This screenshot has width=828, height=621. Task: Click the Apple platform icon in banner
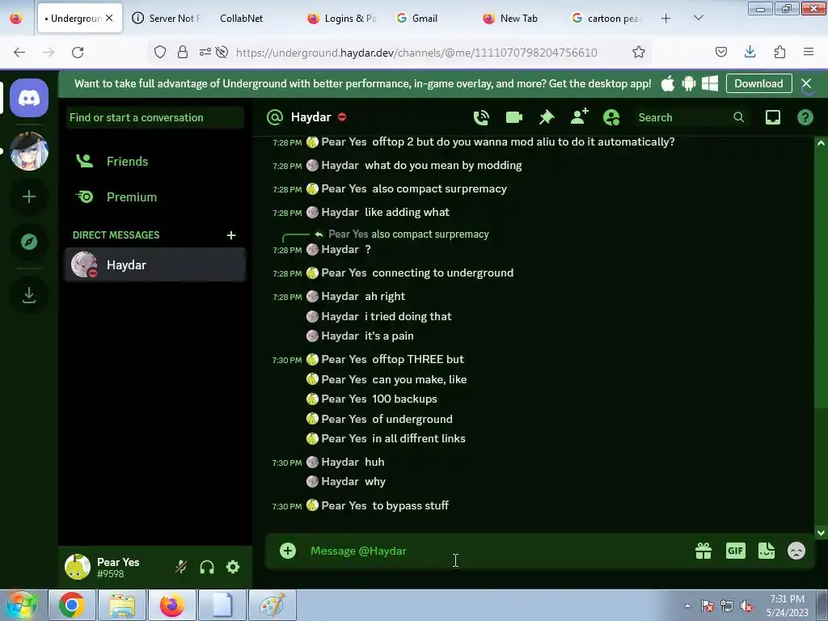(x=667, y=83)
